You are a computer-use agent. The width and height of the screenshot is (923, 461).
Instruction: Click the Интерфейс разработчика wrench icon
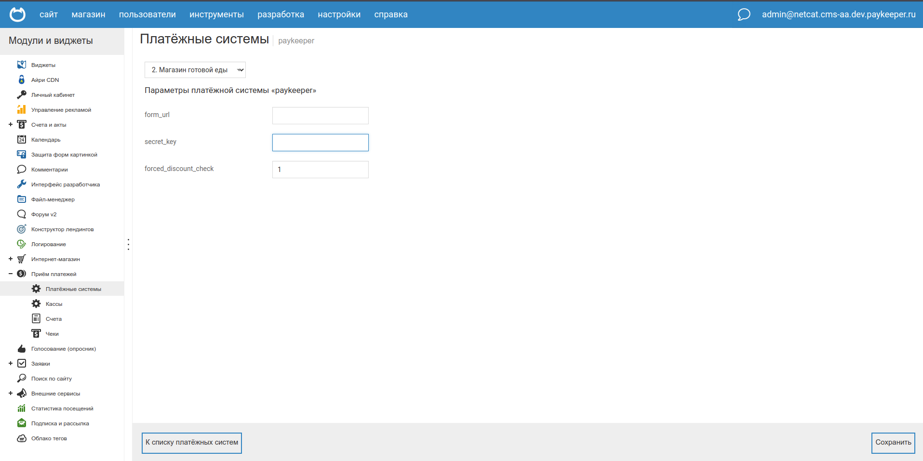click(22, 184)
